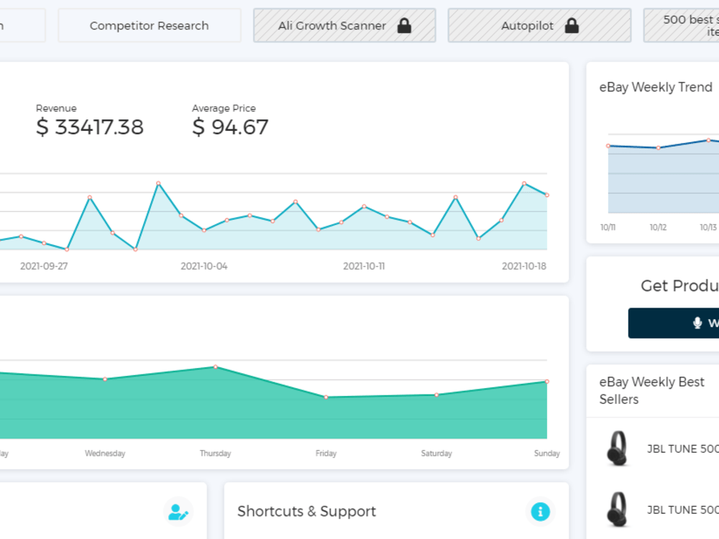Click the Friday axis label
Viewport: 719px width, 539px height.
tap(326, 453)
